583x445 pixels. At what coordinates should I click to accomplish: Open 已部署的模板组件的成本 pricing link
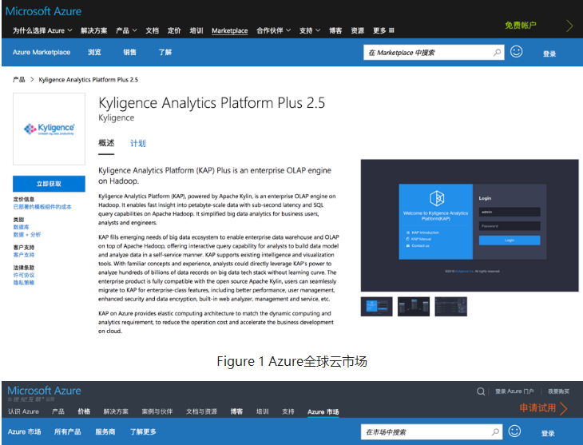[x=42, y=207]
